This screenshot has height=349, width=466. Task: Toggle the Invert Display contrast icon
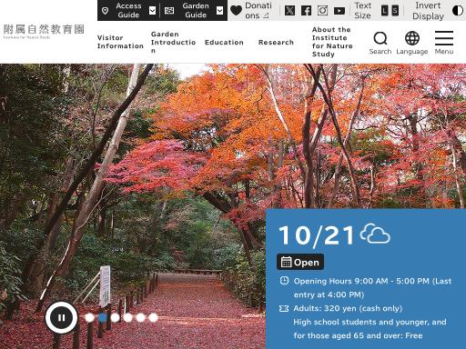click(x=458, y=11)
